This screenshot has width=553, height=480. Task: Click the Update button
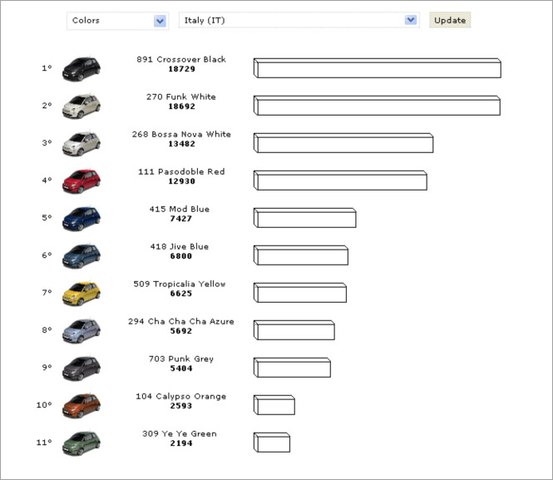[450, 20]
